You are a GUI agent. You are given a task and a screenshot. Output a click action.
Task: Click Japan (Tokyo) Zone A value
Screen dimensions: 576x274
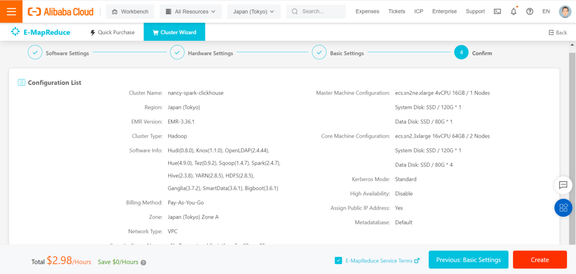click(x=193, y=217)
